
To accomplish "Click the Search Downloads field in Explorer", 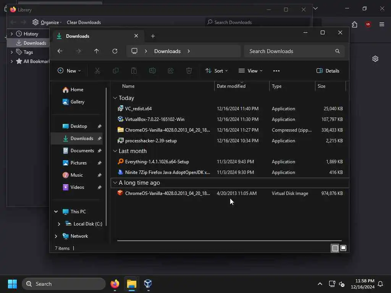I will pyautogui.click(x=294, y=51).
